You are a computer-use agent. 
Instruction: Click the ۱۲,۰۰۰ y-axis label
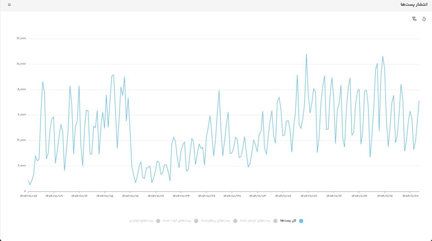pyautogui.click(x=21, y=38)
